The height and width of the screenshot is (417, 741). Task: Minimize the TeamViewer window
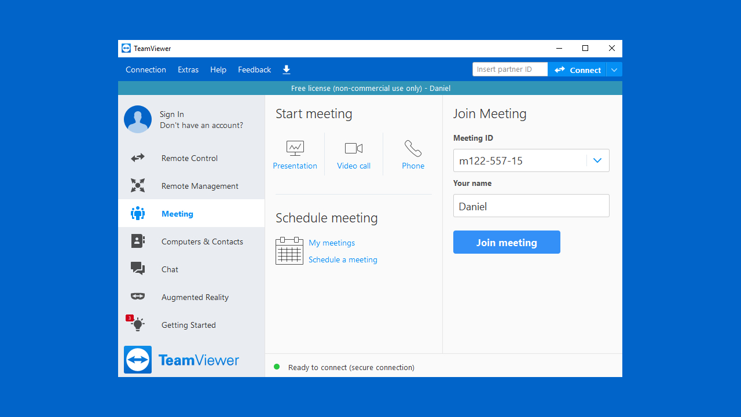(x=559, y=49)
